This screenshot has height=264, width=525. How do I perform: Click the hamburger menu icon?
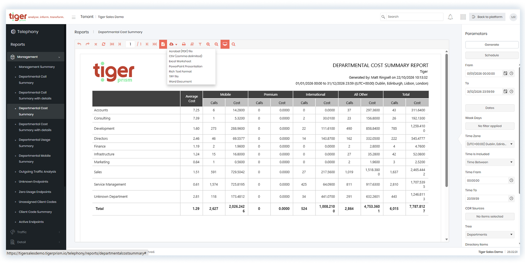pyautogui.click(x=73, y=17)
